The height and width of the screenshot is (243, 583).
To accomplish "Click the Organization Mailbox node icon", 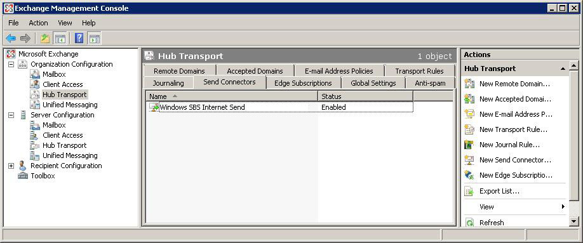I will coord(35,74).
